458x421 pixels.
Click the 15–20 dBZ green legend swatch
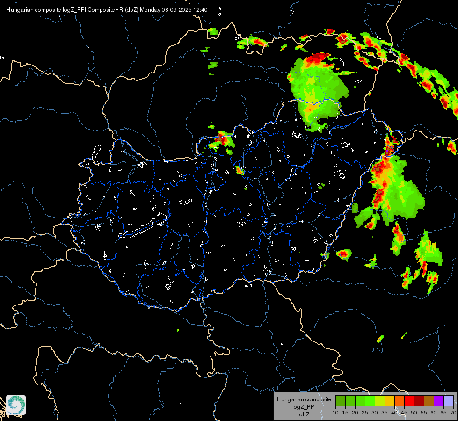click(x=350, y=400)
